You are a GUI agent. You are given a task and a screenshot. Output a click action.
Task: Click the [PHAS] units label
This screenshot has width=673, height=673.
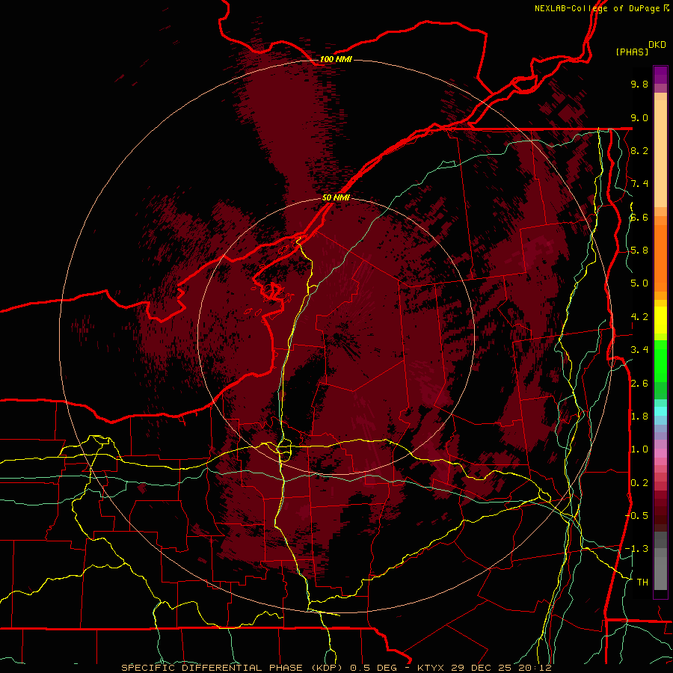(x=632, y=52)
